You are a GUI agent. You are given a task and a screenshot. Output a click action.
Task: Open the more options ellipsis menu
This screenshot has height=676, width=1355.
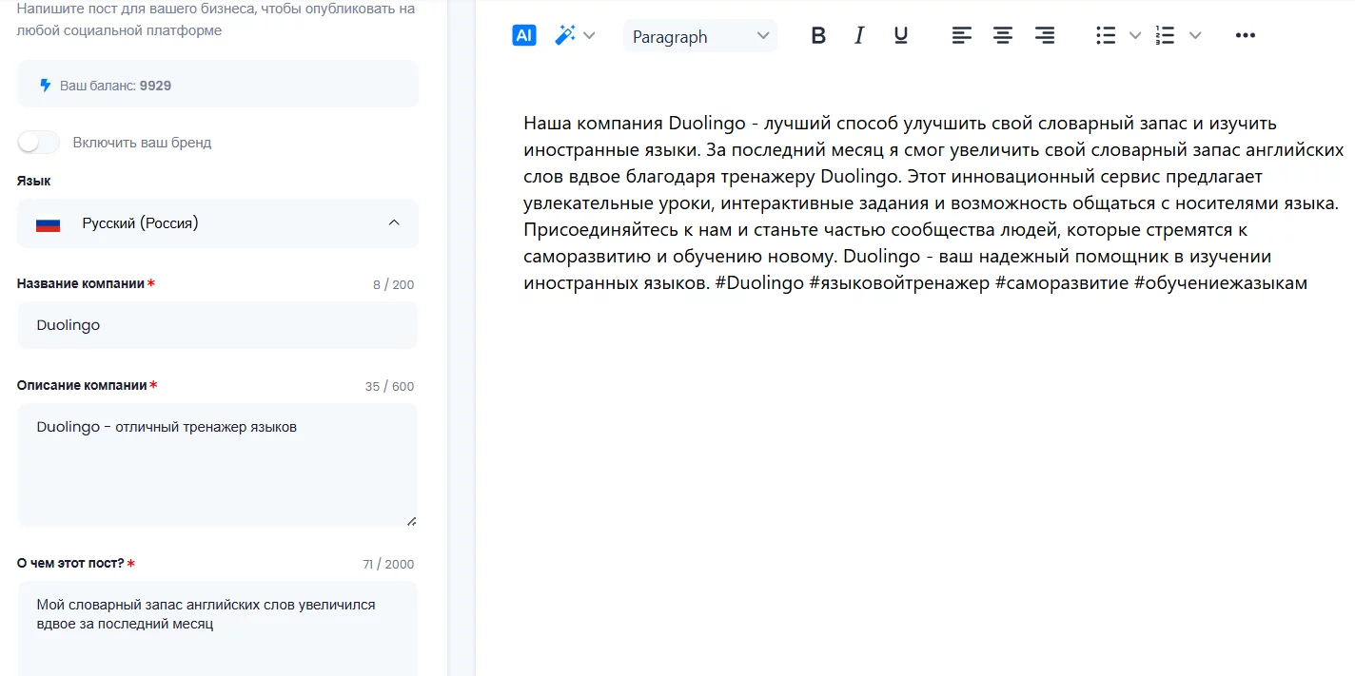1246,35
